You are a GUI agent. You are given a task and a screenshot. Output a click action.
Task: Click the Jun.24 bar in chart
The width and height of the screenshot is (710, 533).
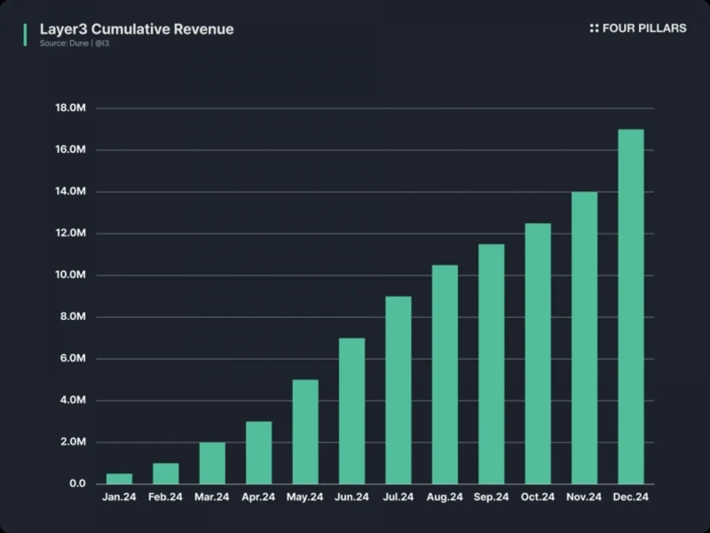click(x=351, y=410)
